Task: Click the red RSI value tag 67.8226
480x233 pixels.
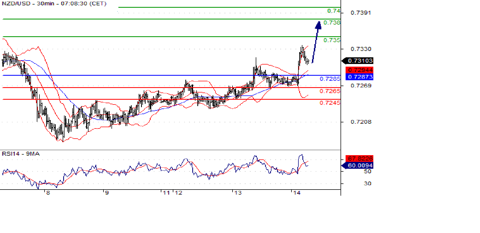Action: tap(359, 158)
